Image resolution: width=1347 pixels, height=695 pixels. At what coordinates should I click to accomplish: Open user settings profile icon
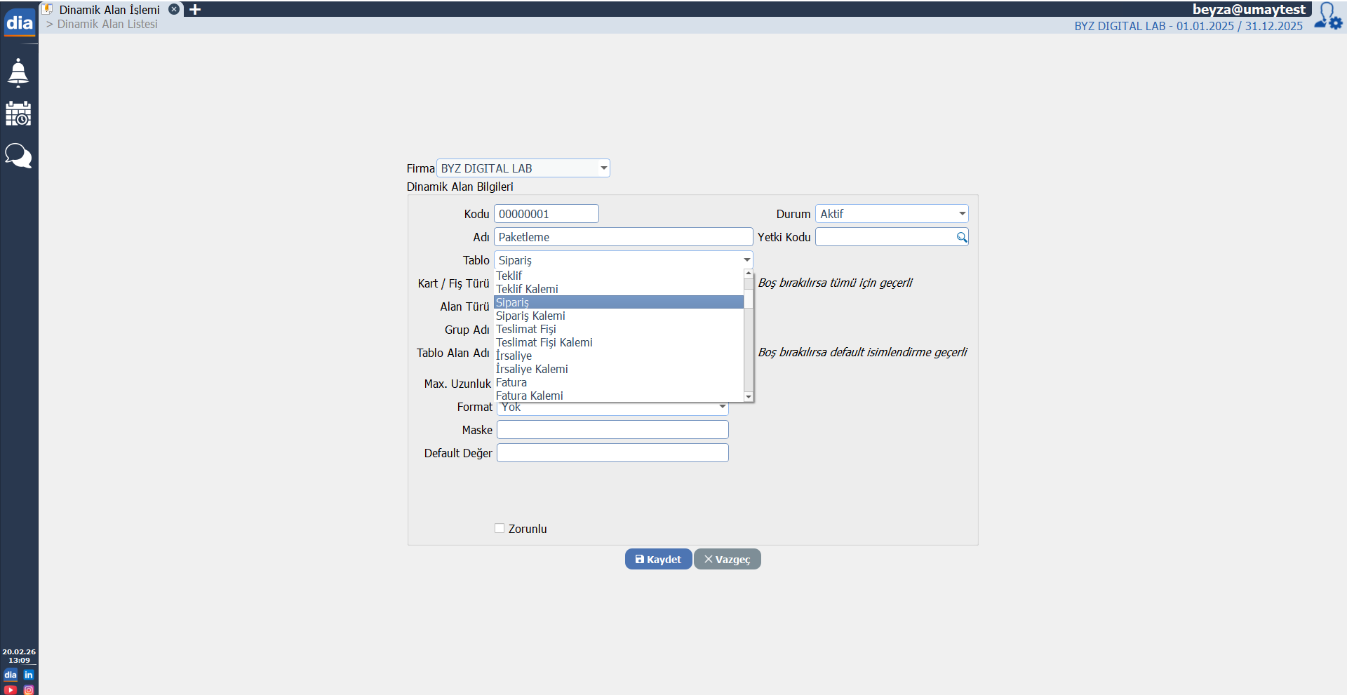point(1328,16)
